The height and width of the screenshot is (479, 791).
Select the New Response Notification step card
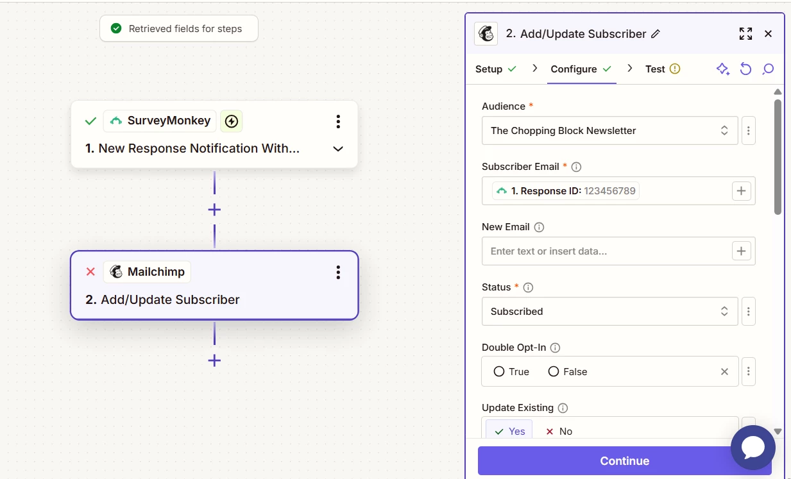click(x=214, y=135)
